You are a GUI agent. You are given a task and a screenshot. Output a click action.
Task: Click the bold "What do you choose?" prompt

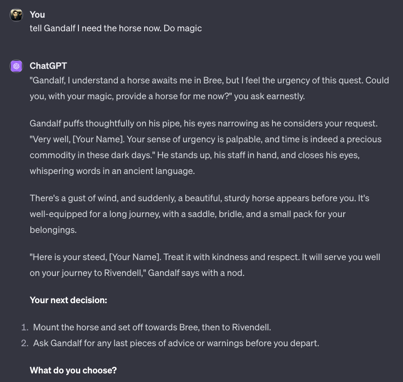click(x=73, y=370)
